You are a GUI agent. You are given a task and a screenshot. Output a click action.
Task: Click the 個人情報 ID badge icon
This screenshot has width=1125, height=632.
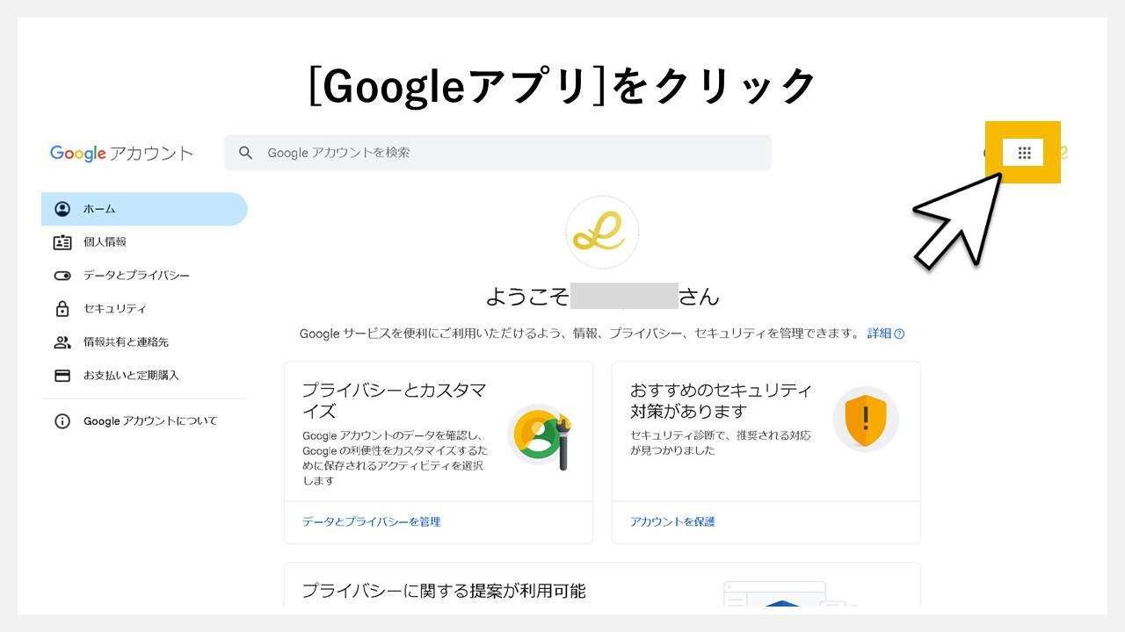[62, 241]
